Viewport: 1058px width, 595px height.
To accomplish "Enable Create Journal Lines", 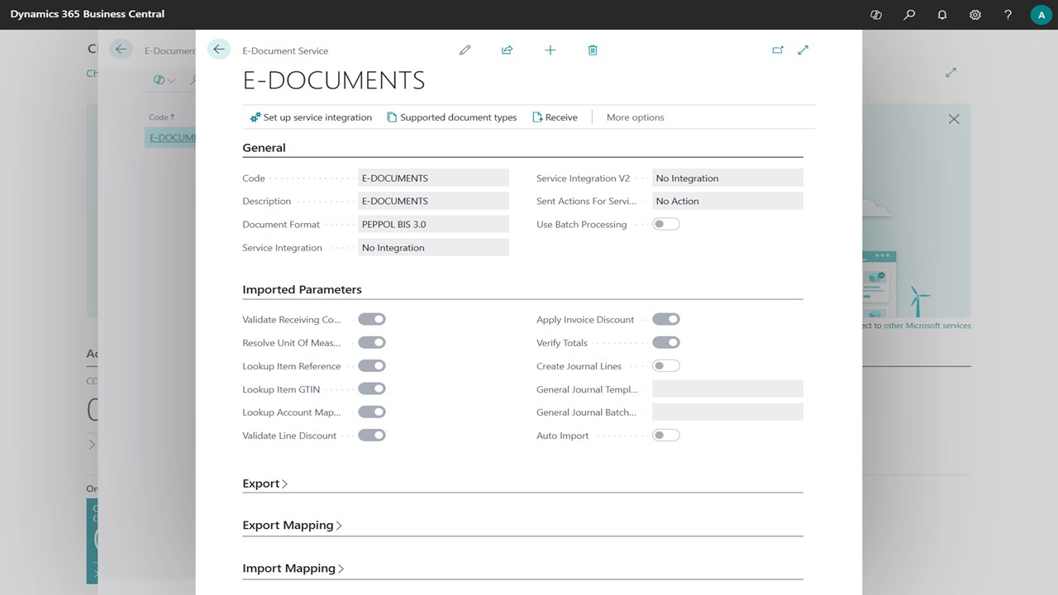I will point(666,366).
